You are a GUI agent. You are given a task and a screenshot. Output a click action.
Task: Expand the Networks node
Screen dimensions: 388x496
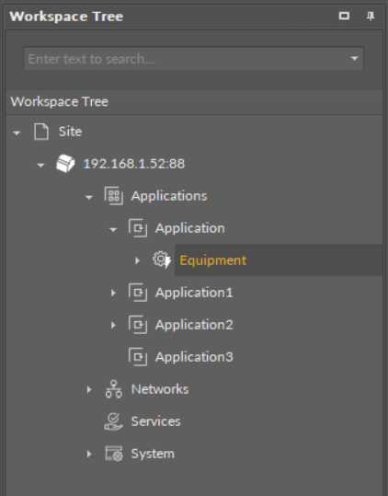pyautogui.click(x=89, y=390)
